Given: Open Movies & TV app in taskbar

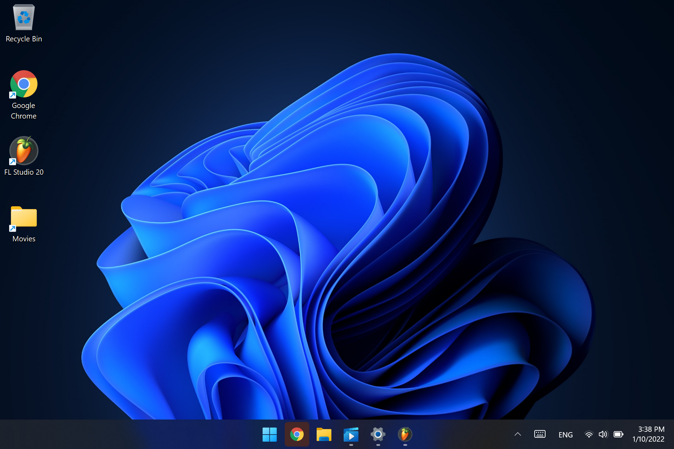Looking at the screenshot, I should point(351,435).
